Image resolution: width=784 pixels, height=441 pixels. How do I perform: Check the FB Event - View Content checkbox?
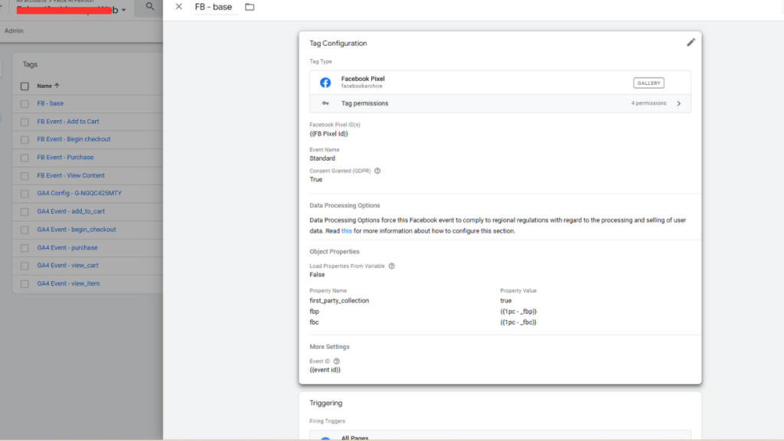24,176
